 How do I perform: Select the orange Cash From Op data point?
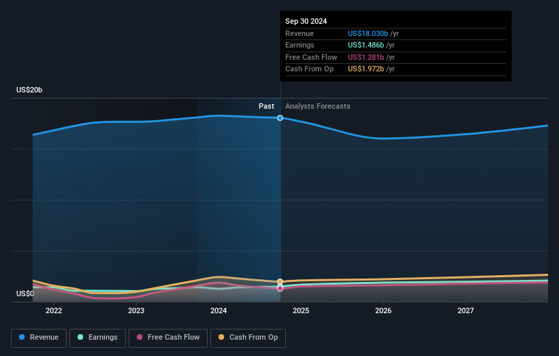click(281, 281)
